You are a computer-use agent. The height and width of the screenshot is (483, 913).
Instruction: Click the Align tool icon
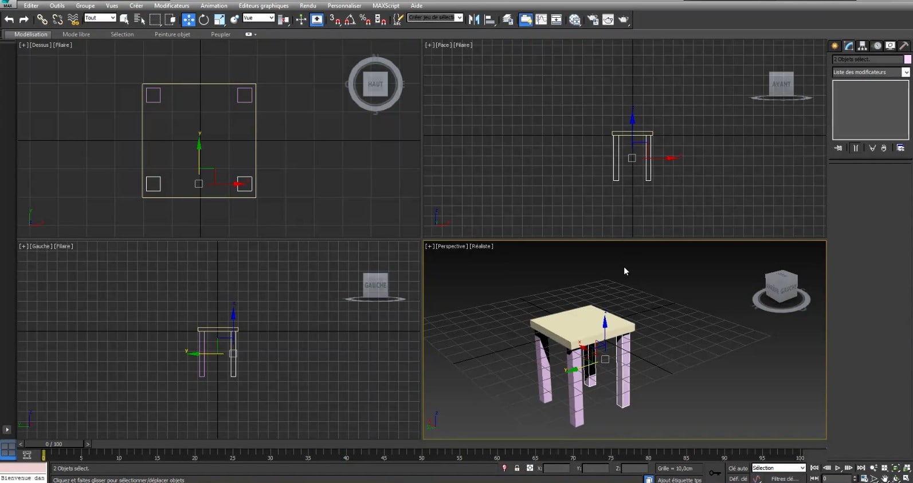click(489, 19)
